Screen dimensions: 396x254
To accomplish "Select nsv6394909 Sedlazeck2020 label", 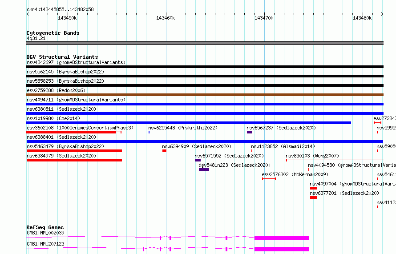I will point(197,146).
